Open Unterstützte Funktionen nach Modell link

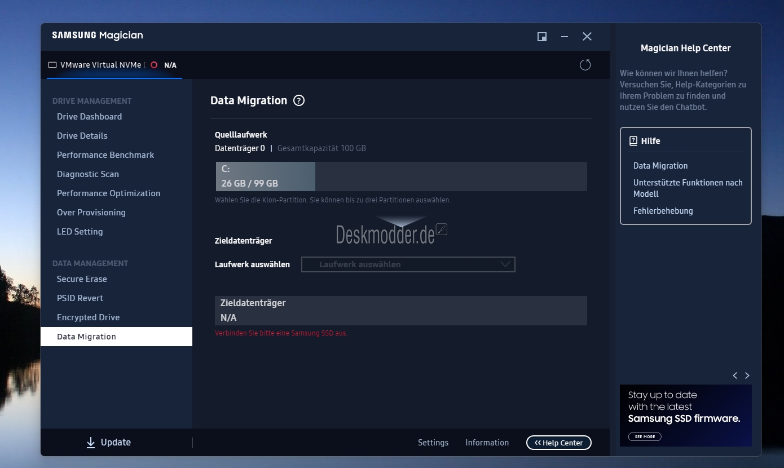(688, 188)
